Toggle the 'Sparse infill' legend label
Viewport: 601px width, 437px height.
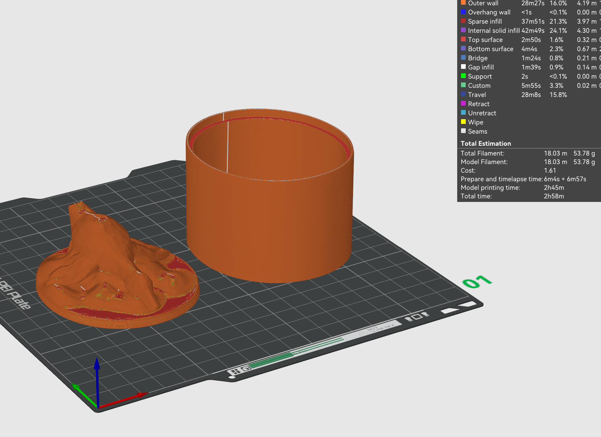(485, 22)
